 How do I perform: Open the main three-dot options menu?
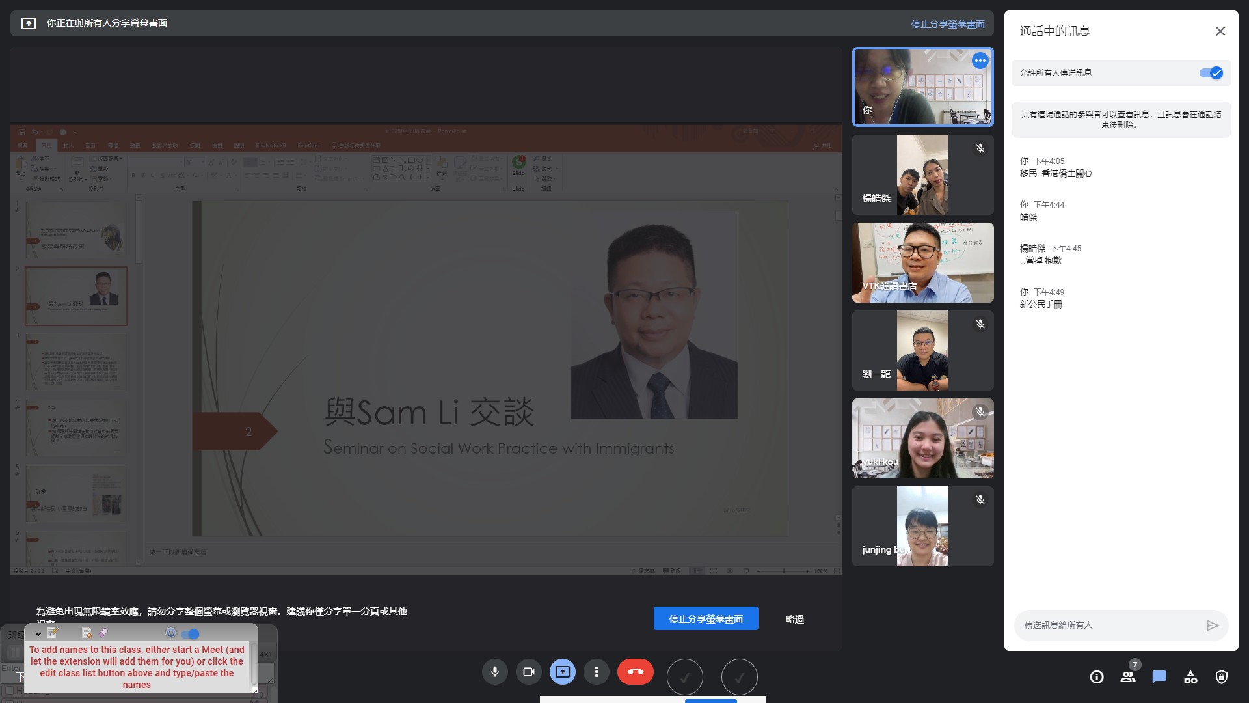click(x=597, y=671)
